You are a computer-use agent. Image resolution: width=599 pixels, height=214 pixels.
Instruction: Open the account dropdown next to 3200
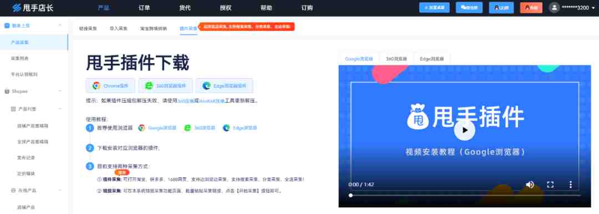pyautogui.click(x=593, y=8)
